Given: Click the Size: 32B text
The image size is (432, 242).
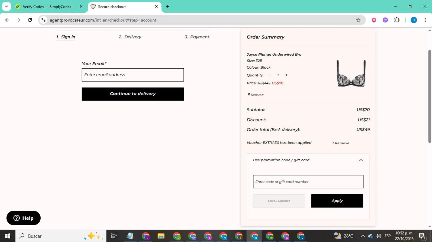Looking at the screenshot, I should point(255,61).
